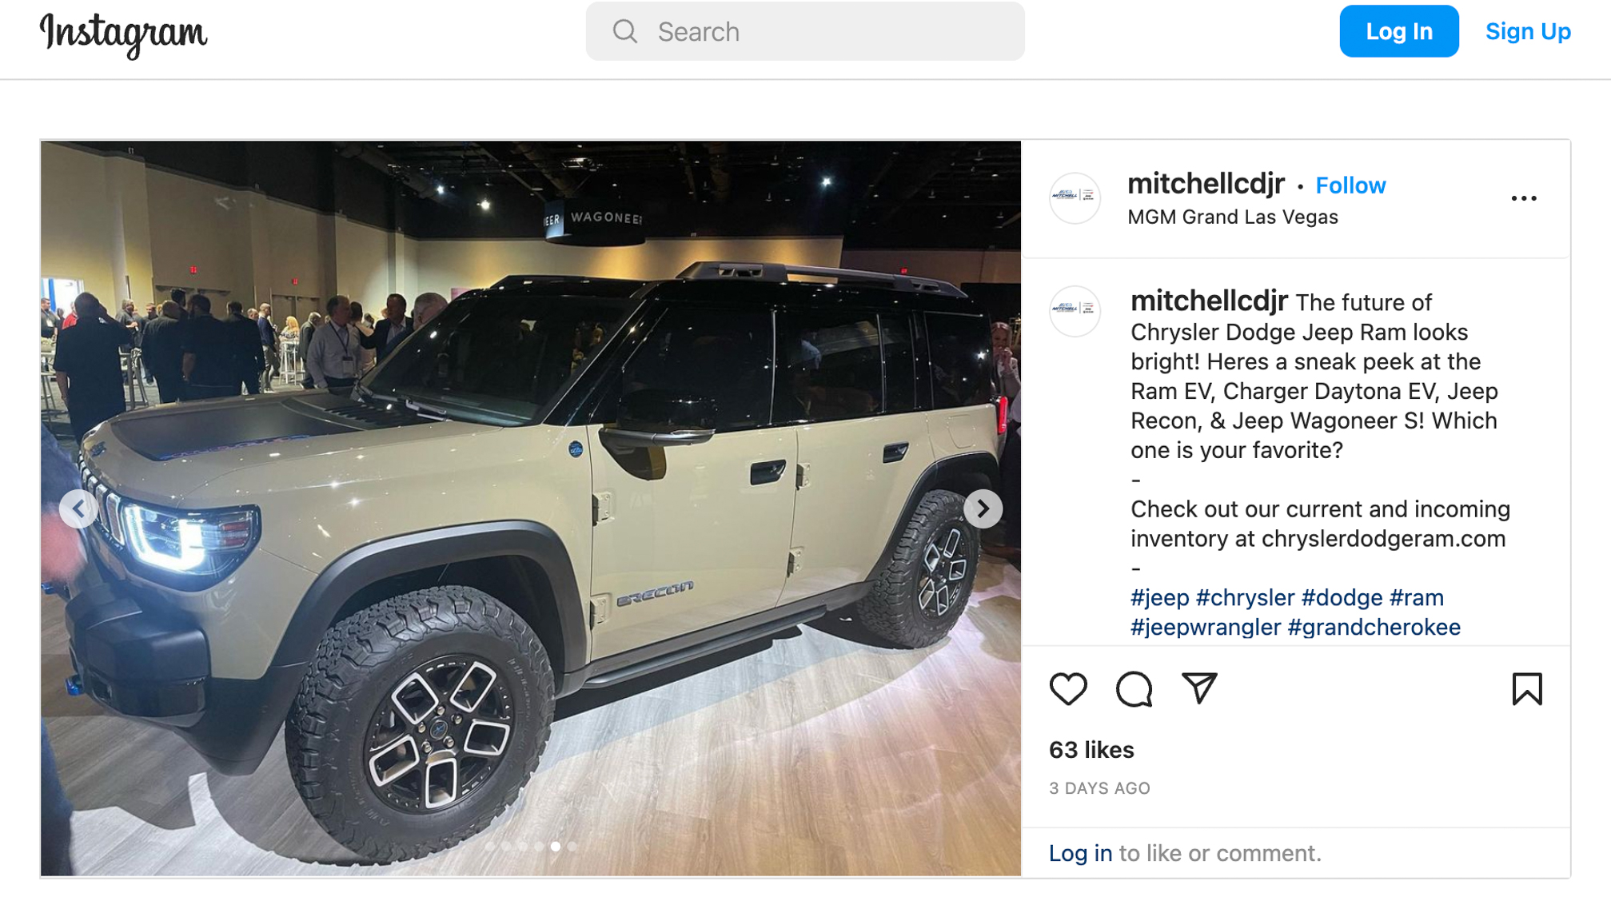This screenshot has width=1611, height=921.
Task: Open the #jeepwrangler hashtag
Action: click(x=1205, y=628)
